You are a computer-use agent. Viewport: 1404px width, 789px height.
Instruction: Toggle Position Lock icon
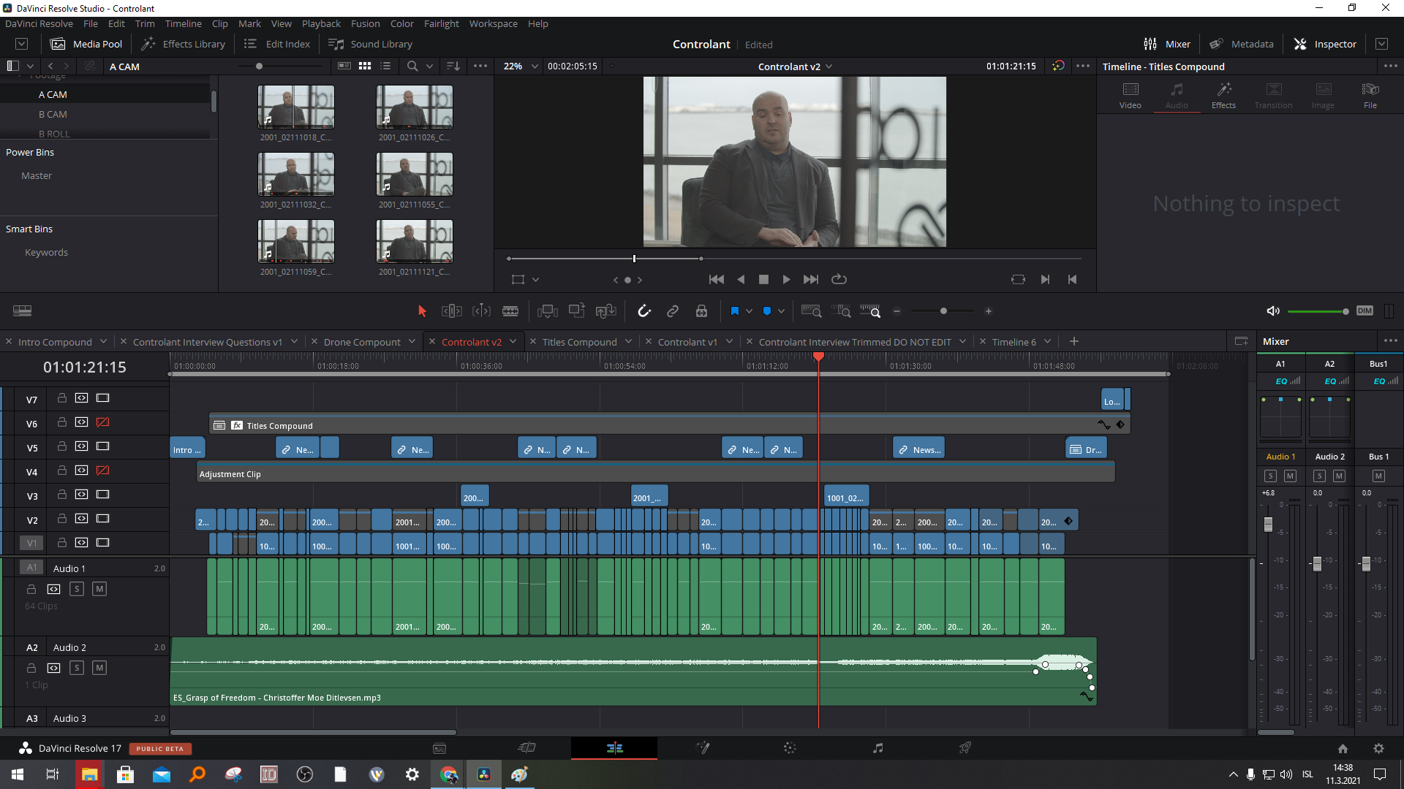coord(701,311)
